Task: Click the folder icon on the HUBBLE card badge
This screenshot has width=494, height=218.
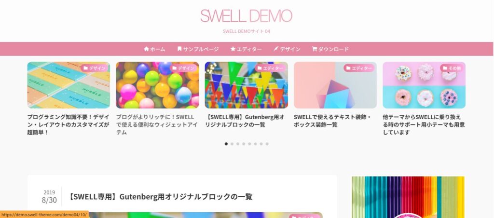Action: click(85, 68)
